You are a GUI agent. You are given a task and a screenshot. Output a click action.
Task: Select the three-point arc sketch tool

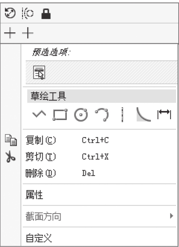coord(102,115)
